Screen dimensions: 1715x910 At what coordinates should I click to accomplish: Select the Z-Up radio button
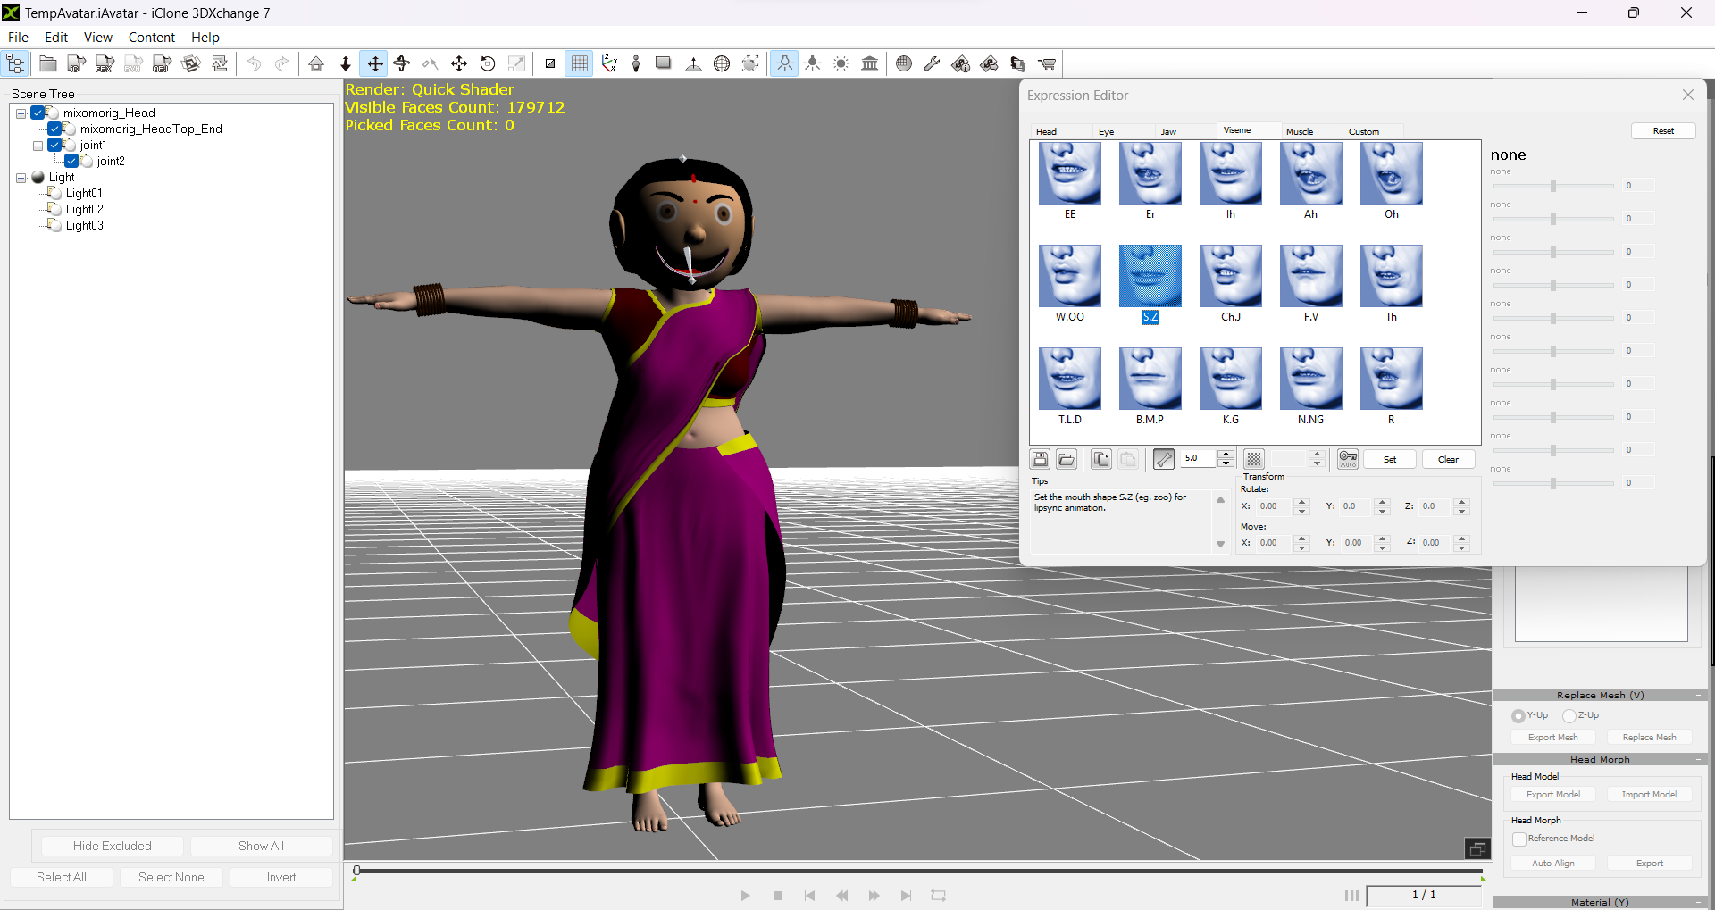(1569, 715)
